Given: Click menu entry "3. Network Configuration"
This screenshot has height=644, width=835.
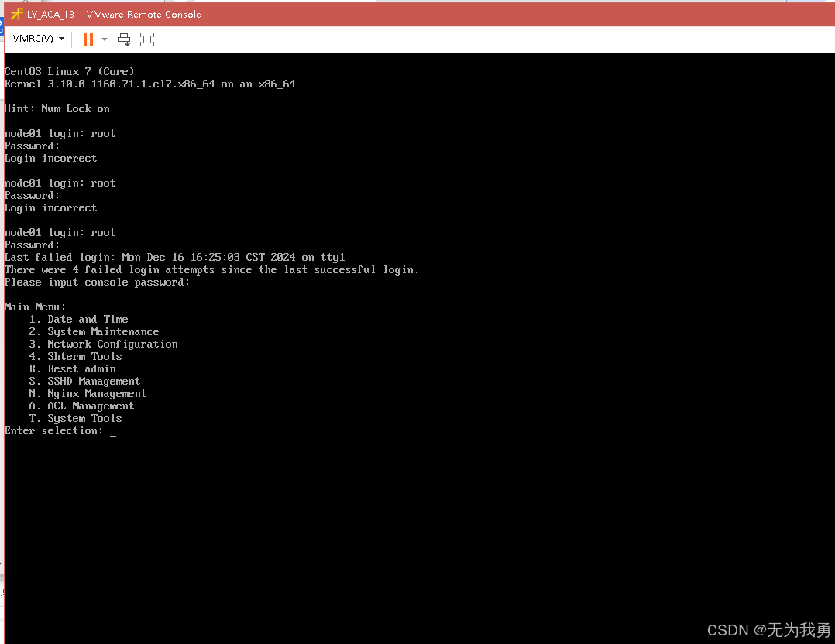Looking at the screenshot, I should (103, 344).
